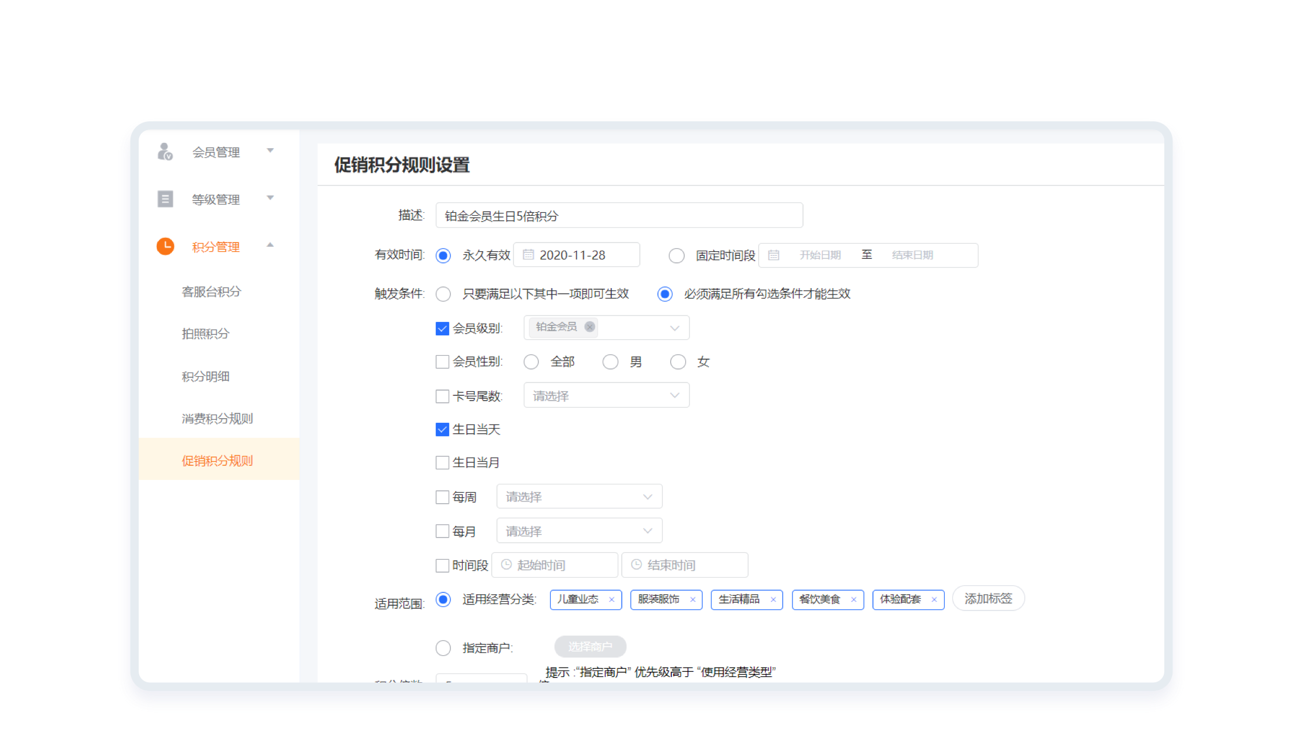Choose 只要满足以下其中一项即可生效 option

443,294
